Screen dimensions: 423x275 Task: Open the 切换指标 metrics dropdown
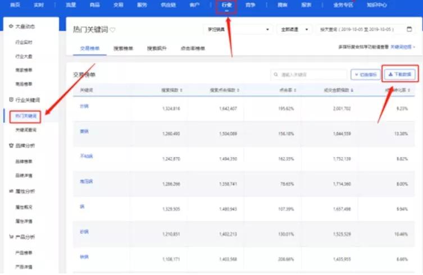click(366, 75)
